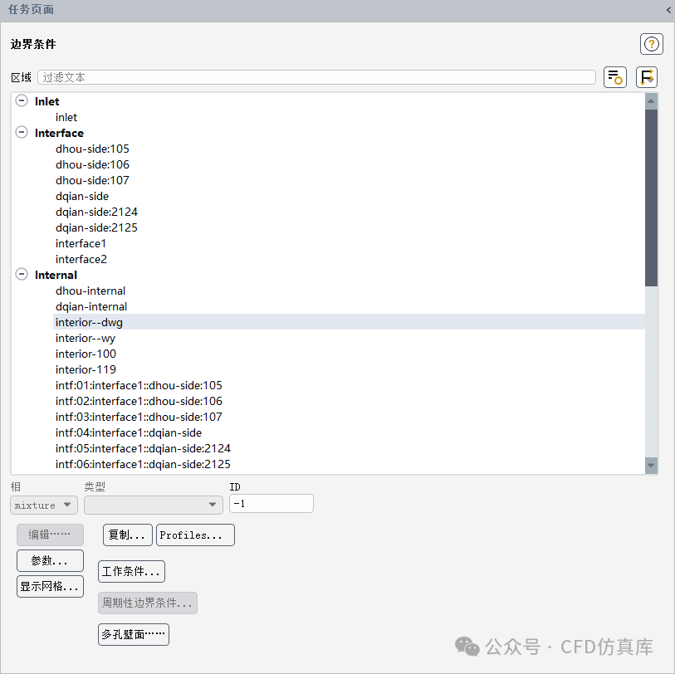This screenshot has height=674, width=675.
Task: Open the mixture phase dropdown
Action: coord(43,505)
